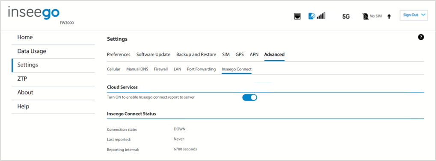
Task: Click the signal strength bars icon
Action: (321, 16)
